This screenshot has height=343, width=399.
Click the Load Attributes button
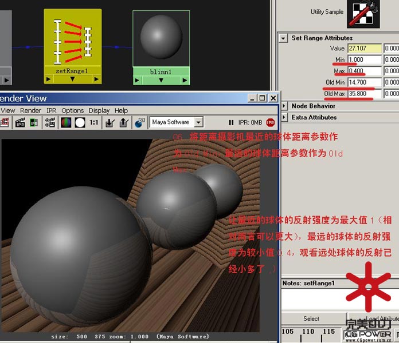pyautogui.click(x=373, y=318)
